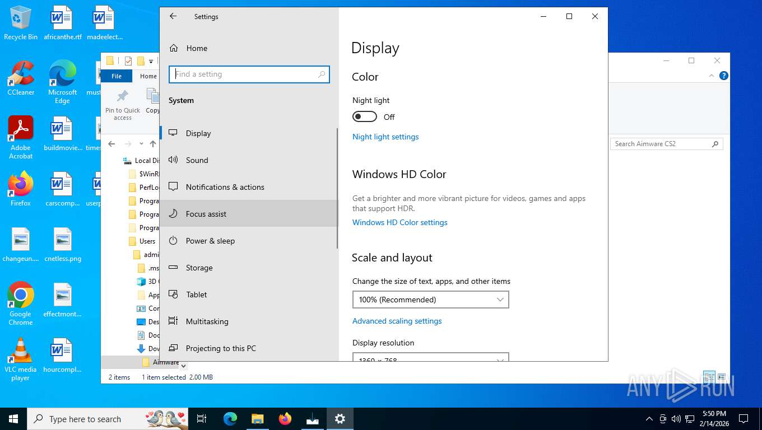Viewport: 762px width, 430px height.
Task: Open Power & sleep settings
Action: (210, 241)
